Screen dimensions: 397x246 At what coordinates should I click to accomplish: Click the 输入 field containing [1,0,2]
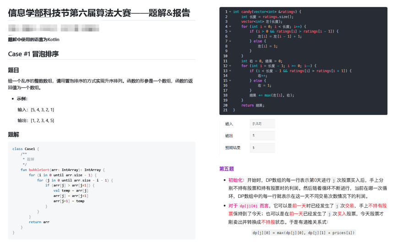click(262, 124)
